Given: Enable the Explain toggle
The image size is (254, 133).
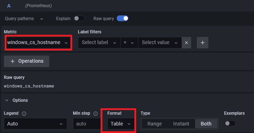Looking at the screenshot, I should pos(79,18).
